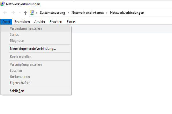Navigate up one folder level
The width and height of the screenshot is (172, 114).
coord(25,13)
